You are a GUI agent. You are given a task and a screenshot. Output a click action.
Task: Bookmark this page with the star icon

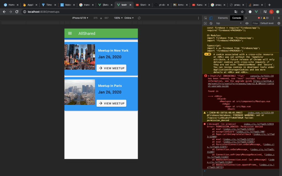(242, 12)
